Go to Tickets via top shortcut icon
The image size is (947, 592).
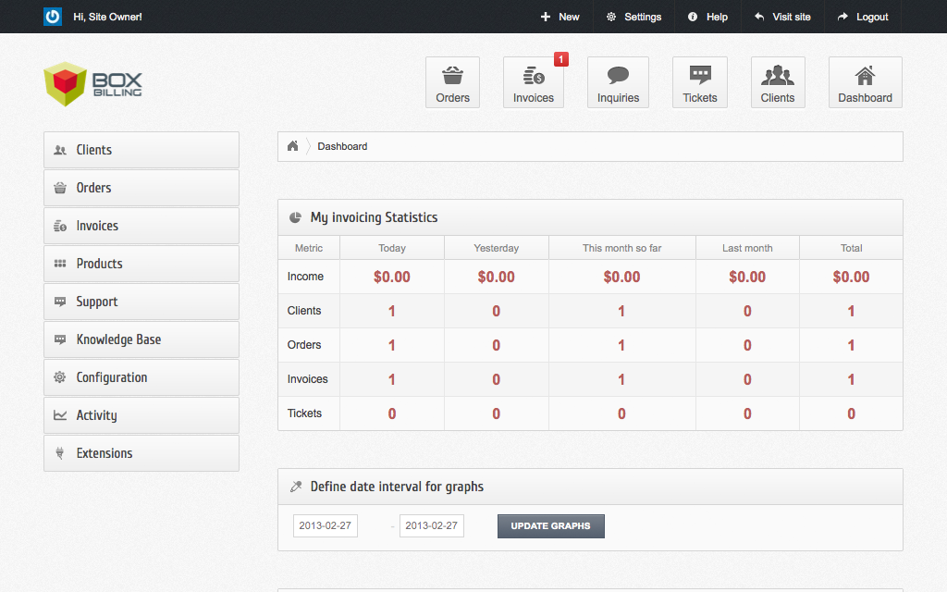point(700,82)
